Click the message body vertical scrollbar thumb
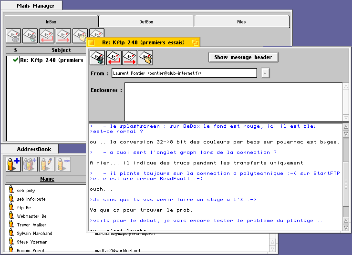Image resolution: width=352 pixels, height=255 pixels. (x=346, y=184)
